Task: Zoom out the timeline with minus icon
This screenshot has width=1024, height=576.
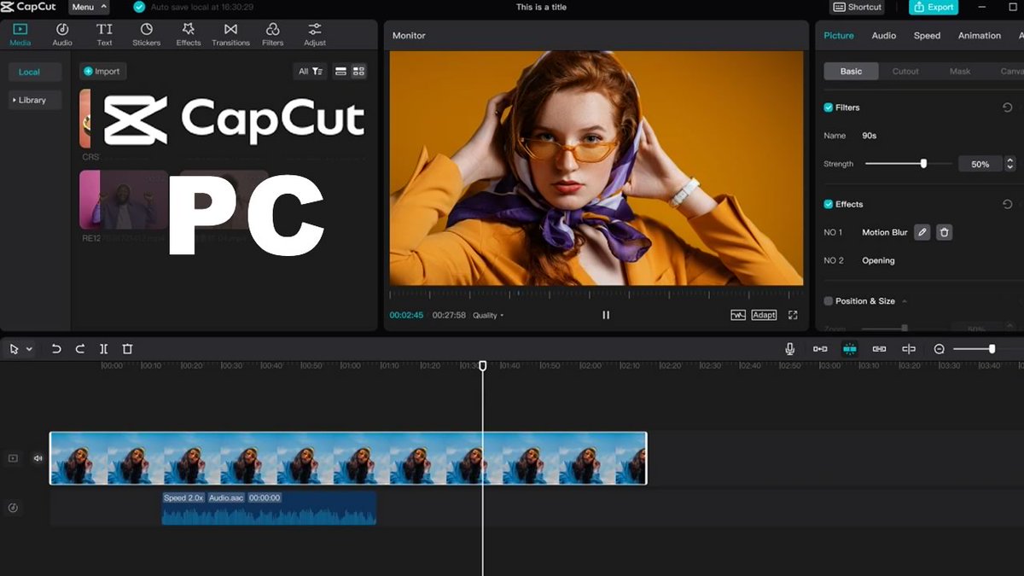Action: 940,349
